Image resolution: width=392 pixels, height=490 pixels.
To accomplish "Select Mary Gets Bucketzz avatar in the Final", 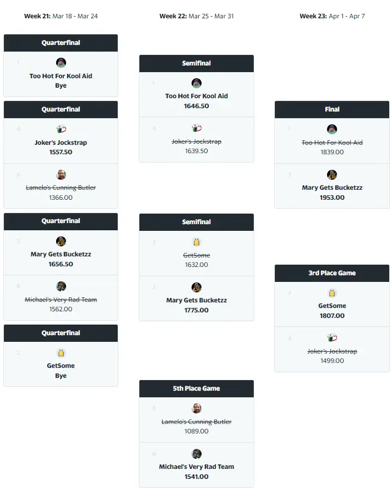I will click(332, 175).
